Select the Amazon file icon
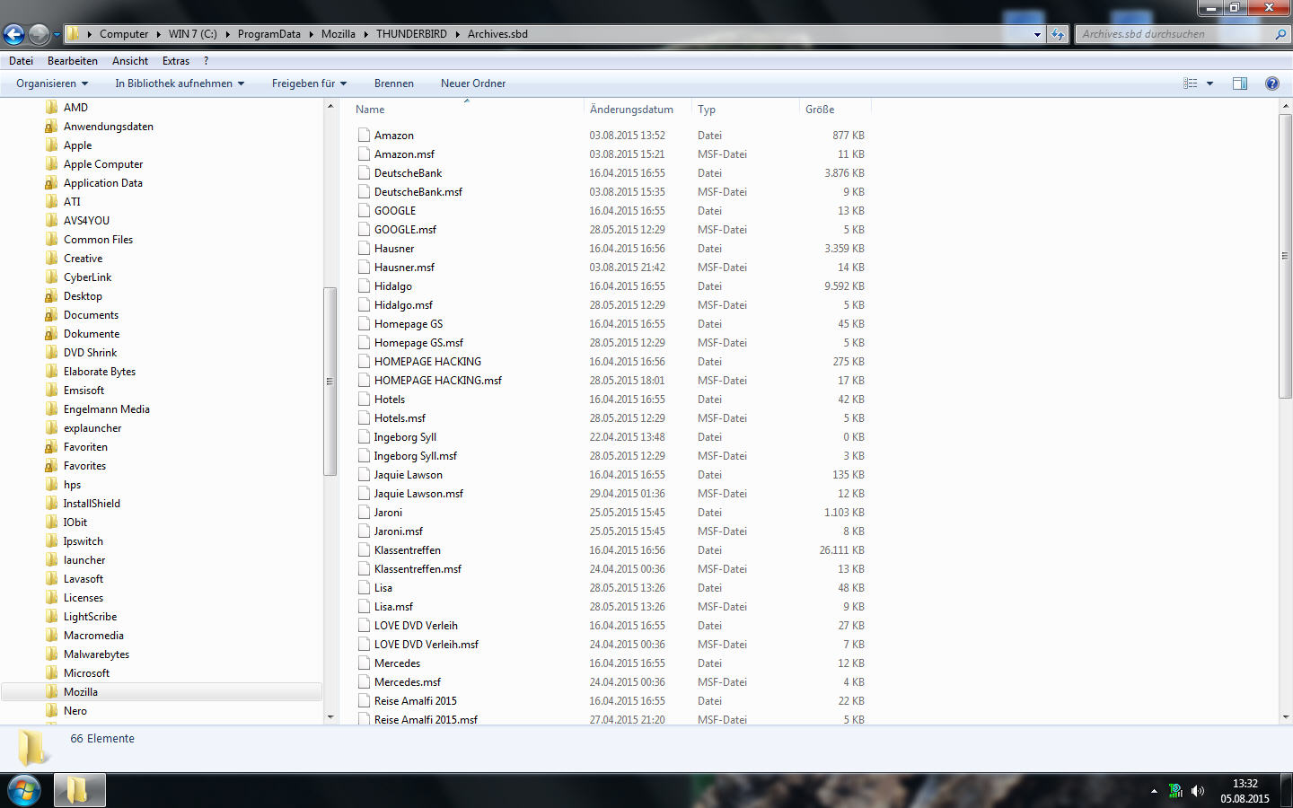Screen dimensions: 1293x808 click(x=364, y=135)
